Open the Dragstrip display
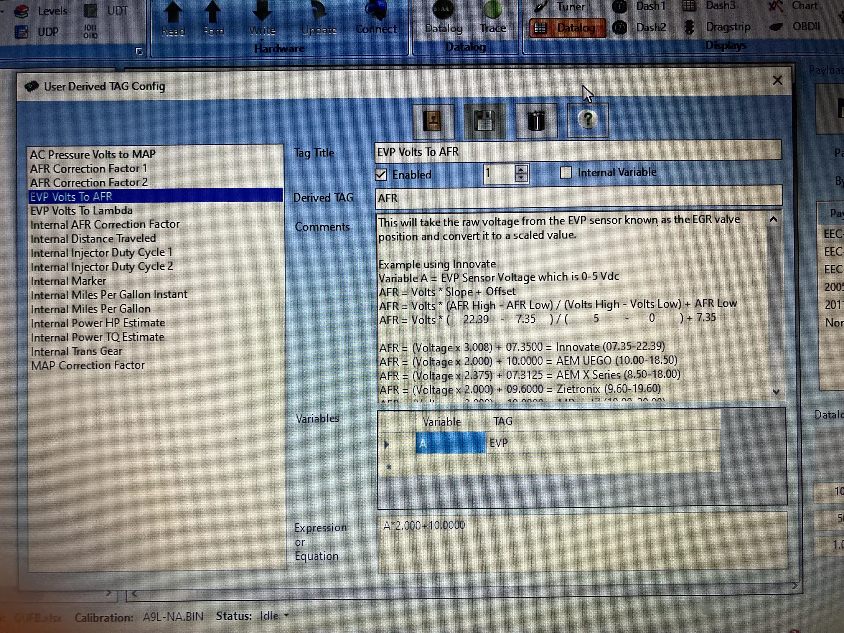This screenshot has width=844, height=633. click(x=717, y=27)
